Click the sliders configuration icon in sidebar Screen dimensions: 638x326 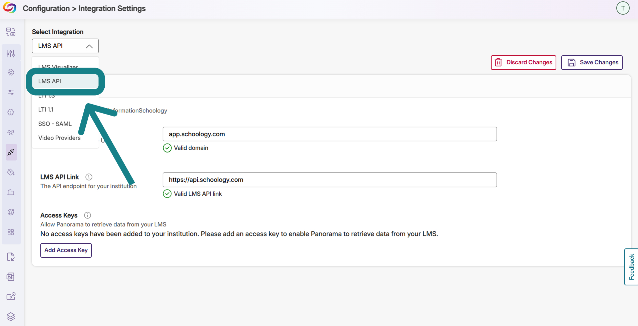[11, 53]
